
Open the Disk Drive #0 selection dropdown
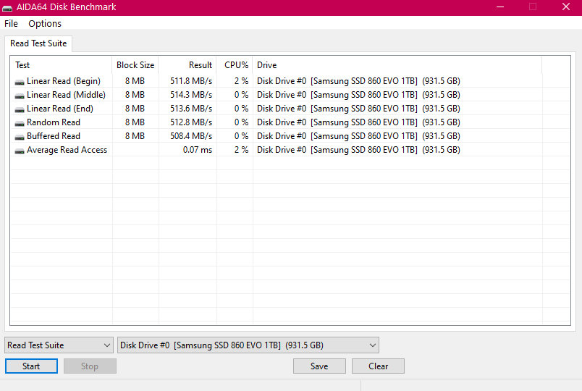(x=248, y=345)
